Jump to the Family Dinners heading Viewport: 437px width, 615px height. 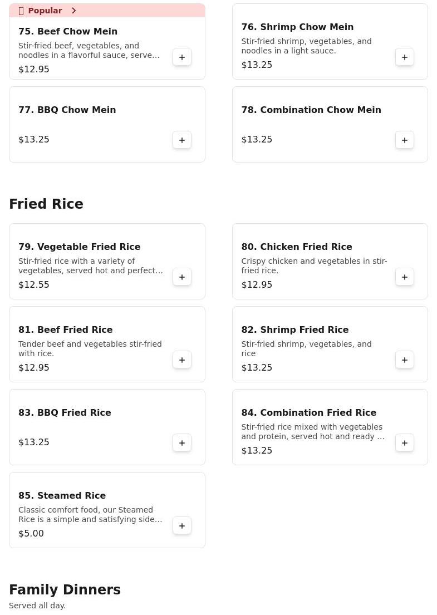(x=65, y=590)
